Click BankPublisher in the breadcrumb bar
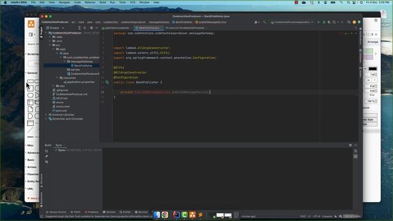The image size is (393, 221). coord(182,22)
